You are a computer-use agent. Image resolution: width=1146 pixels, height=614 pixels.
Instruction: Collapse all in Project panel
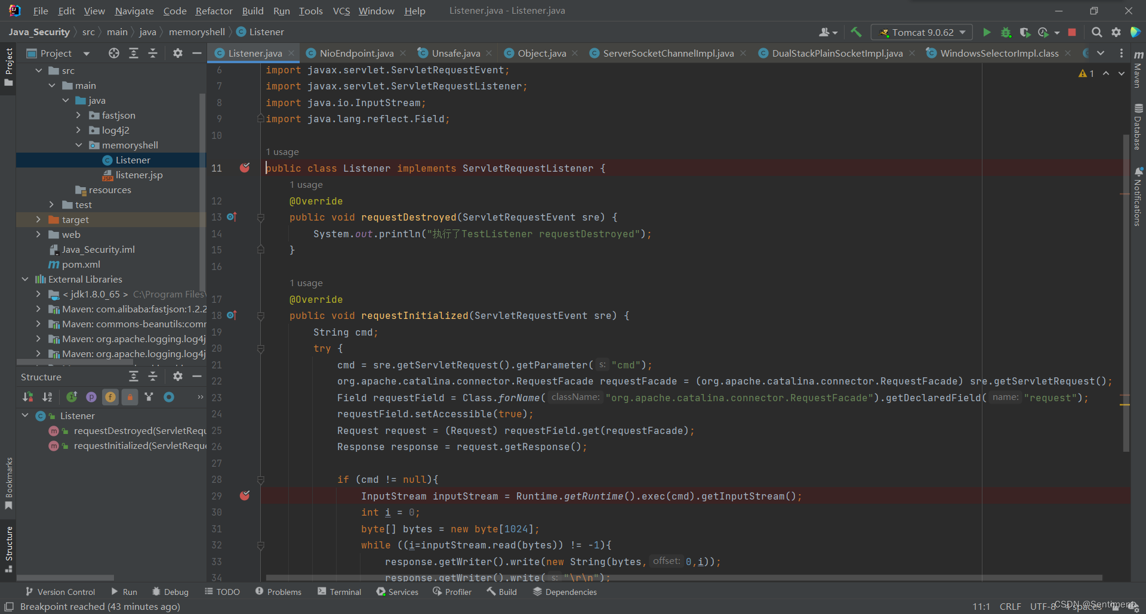tap(153, 53)
